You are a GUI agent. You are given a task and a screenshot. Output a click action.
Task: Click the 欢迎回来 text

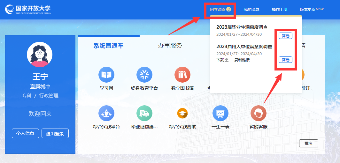pyautogui.click(x=40, y=114)
